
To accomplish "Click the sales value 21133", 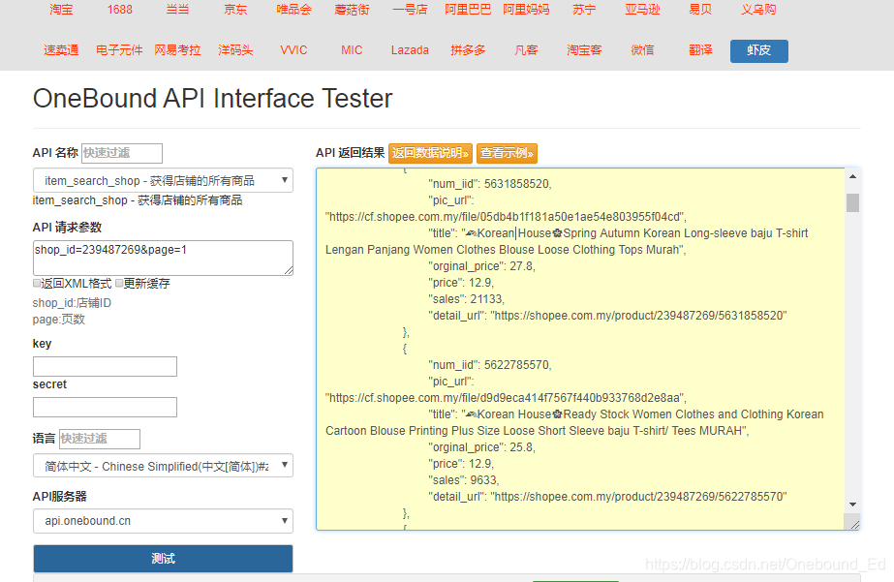I will pos(487,298).
